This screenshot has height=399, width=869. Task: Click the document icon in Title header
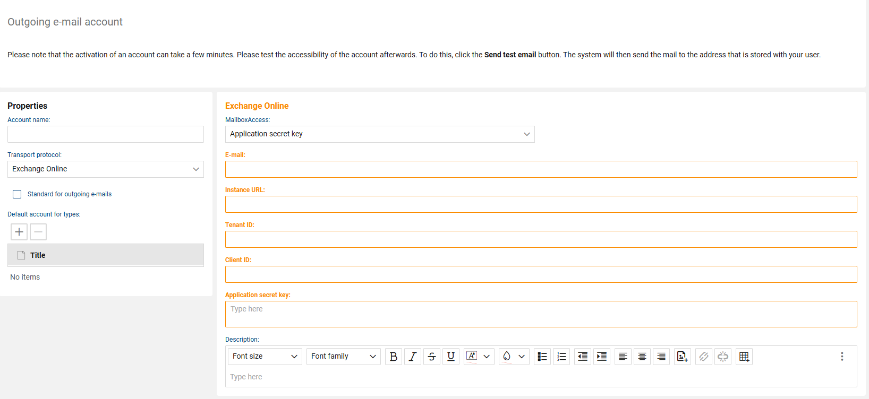[x=21, y=255]
